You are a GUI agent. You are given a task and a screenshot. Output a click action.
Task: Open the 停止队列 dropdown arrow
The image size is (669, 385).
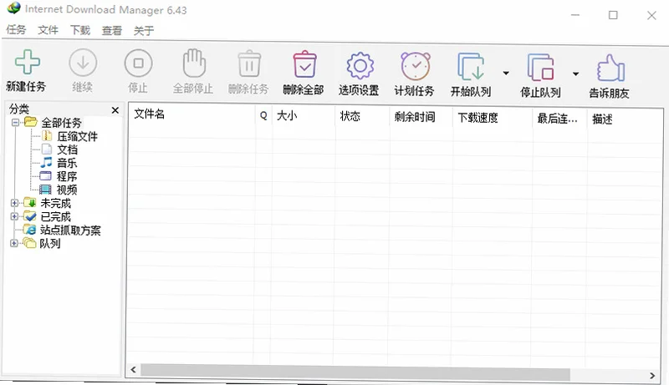pyautogui.click(x=575, y=74)
